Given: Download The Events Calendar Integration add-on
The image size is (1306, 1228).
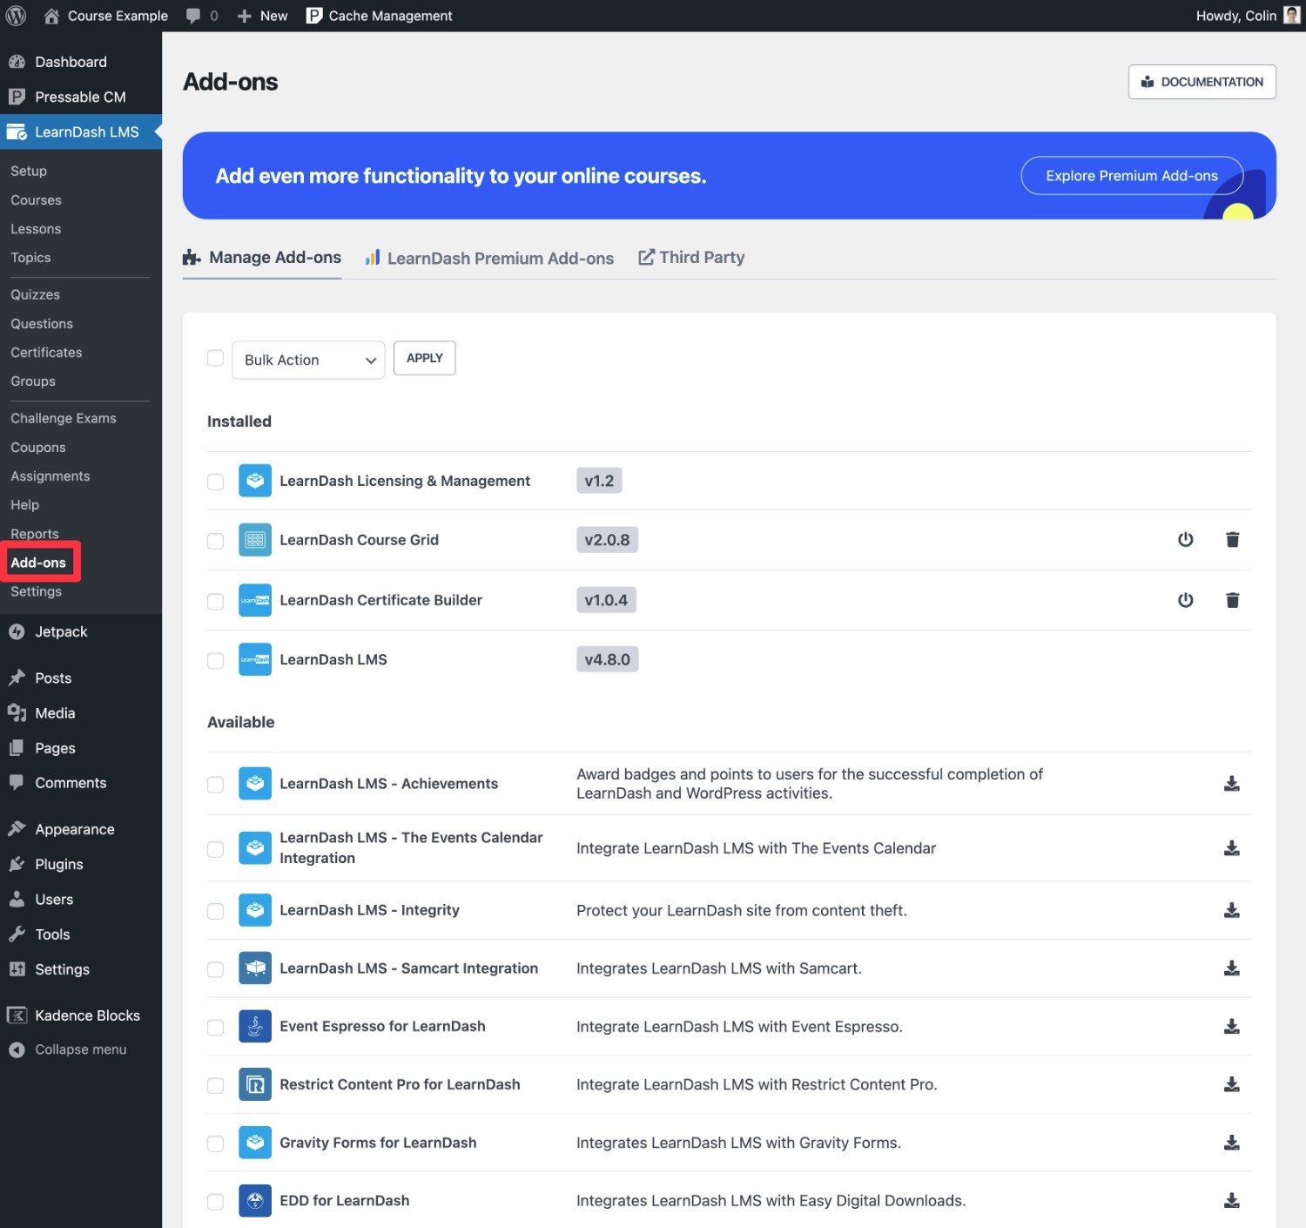Looking at the screenshot, I should point(1231,848).
